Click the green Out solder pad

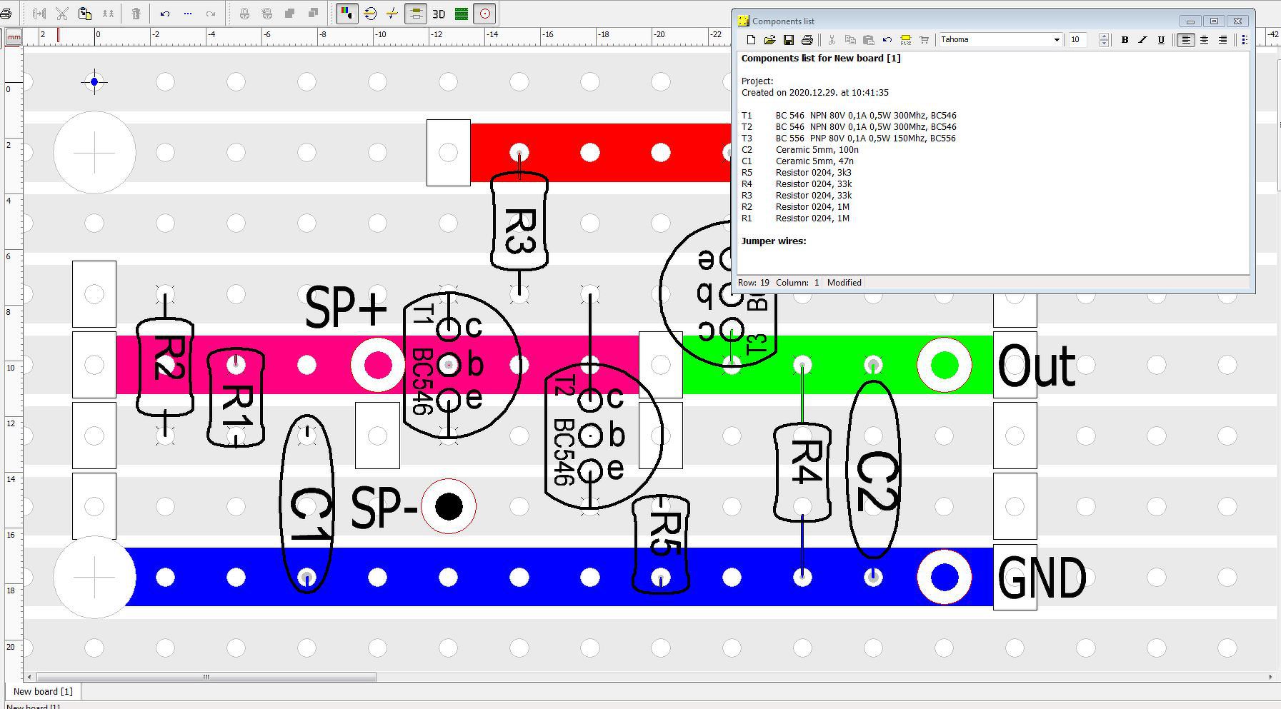click(944, 365)
